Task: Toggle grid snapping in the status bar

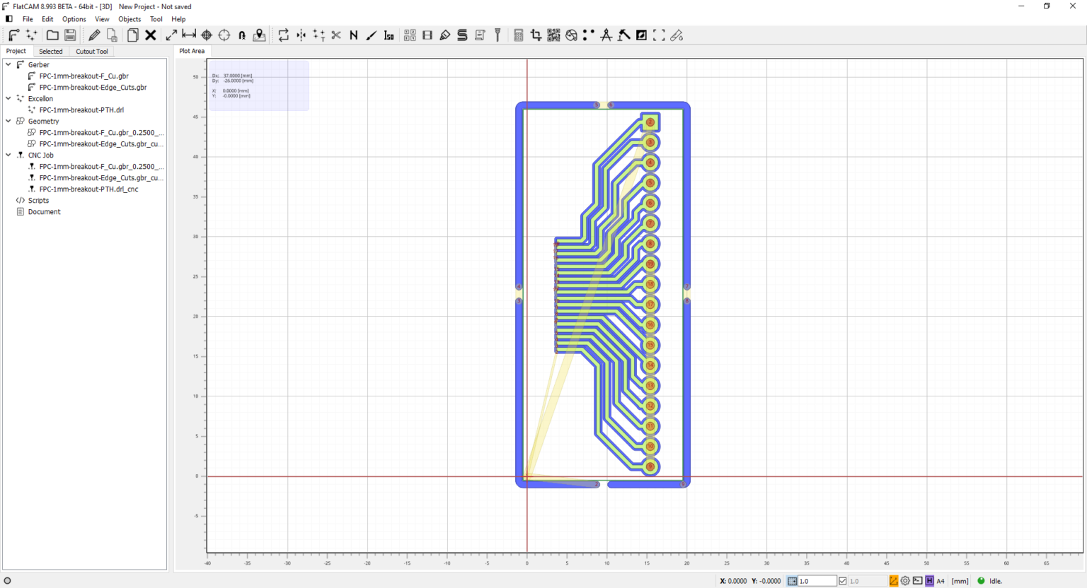Action: pos(793,580)
